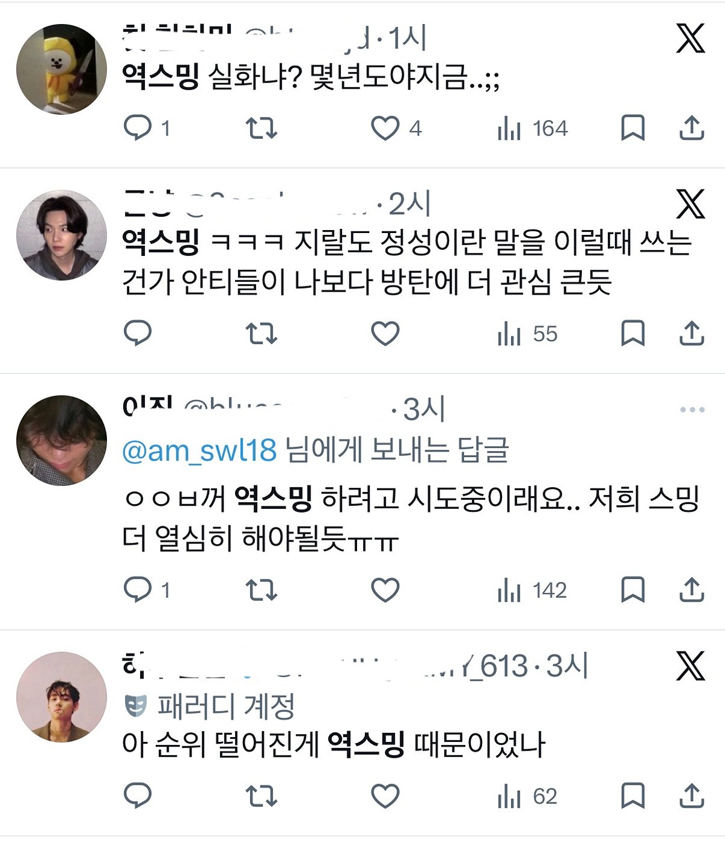Screen dimensions: 725x841
Task: Reply to the tweet mentioning 안티들이
Action: (138, 333)
